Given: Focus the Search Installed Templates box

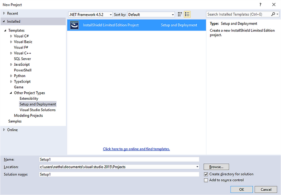Looking at the screenshot, I should (x=239, y=14).
